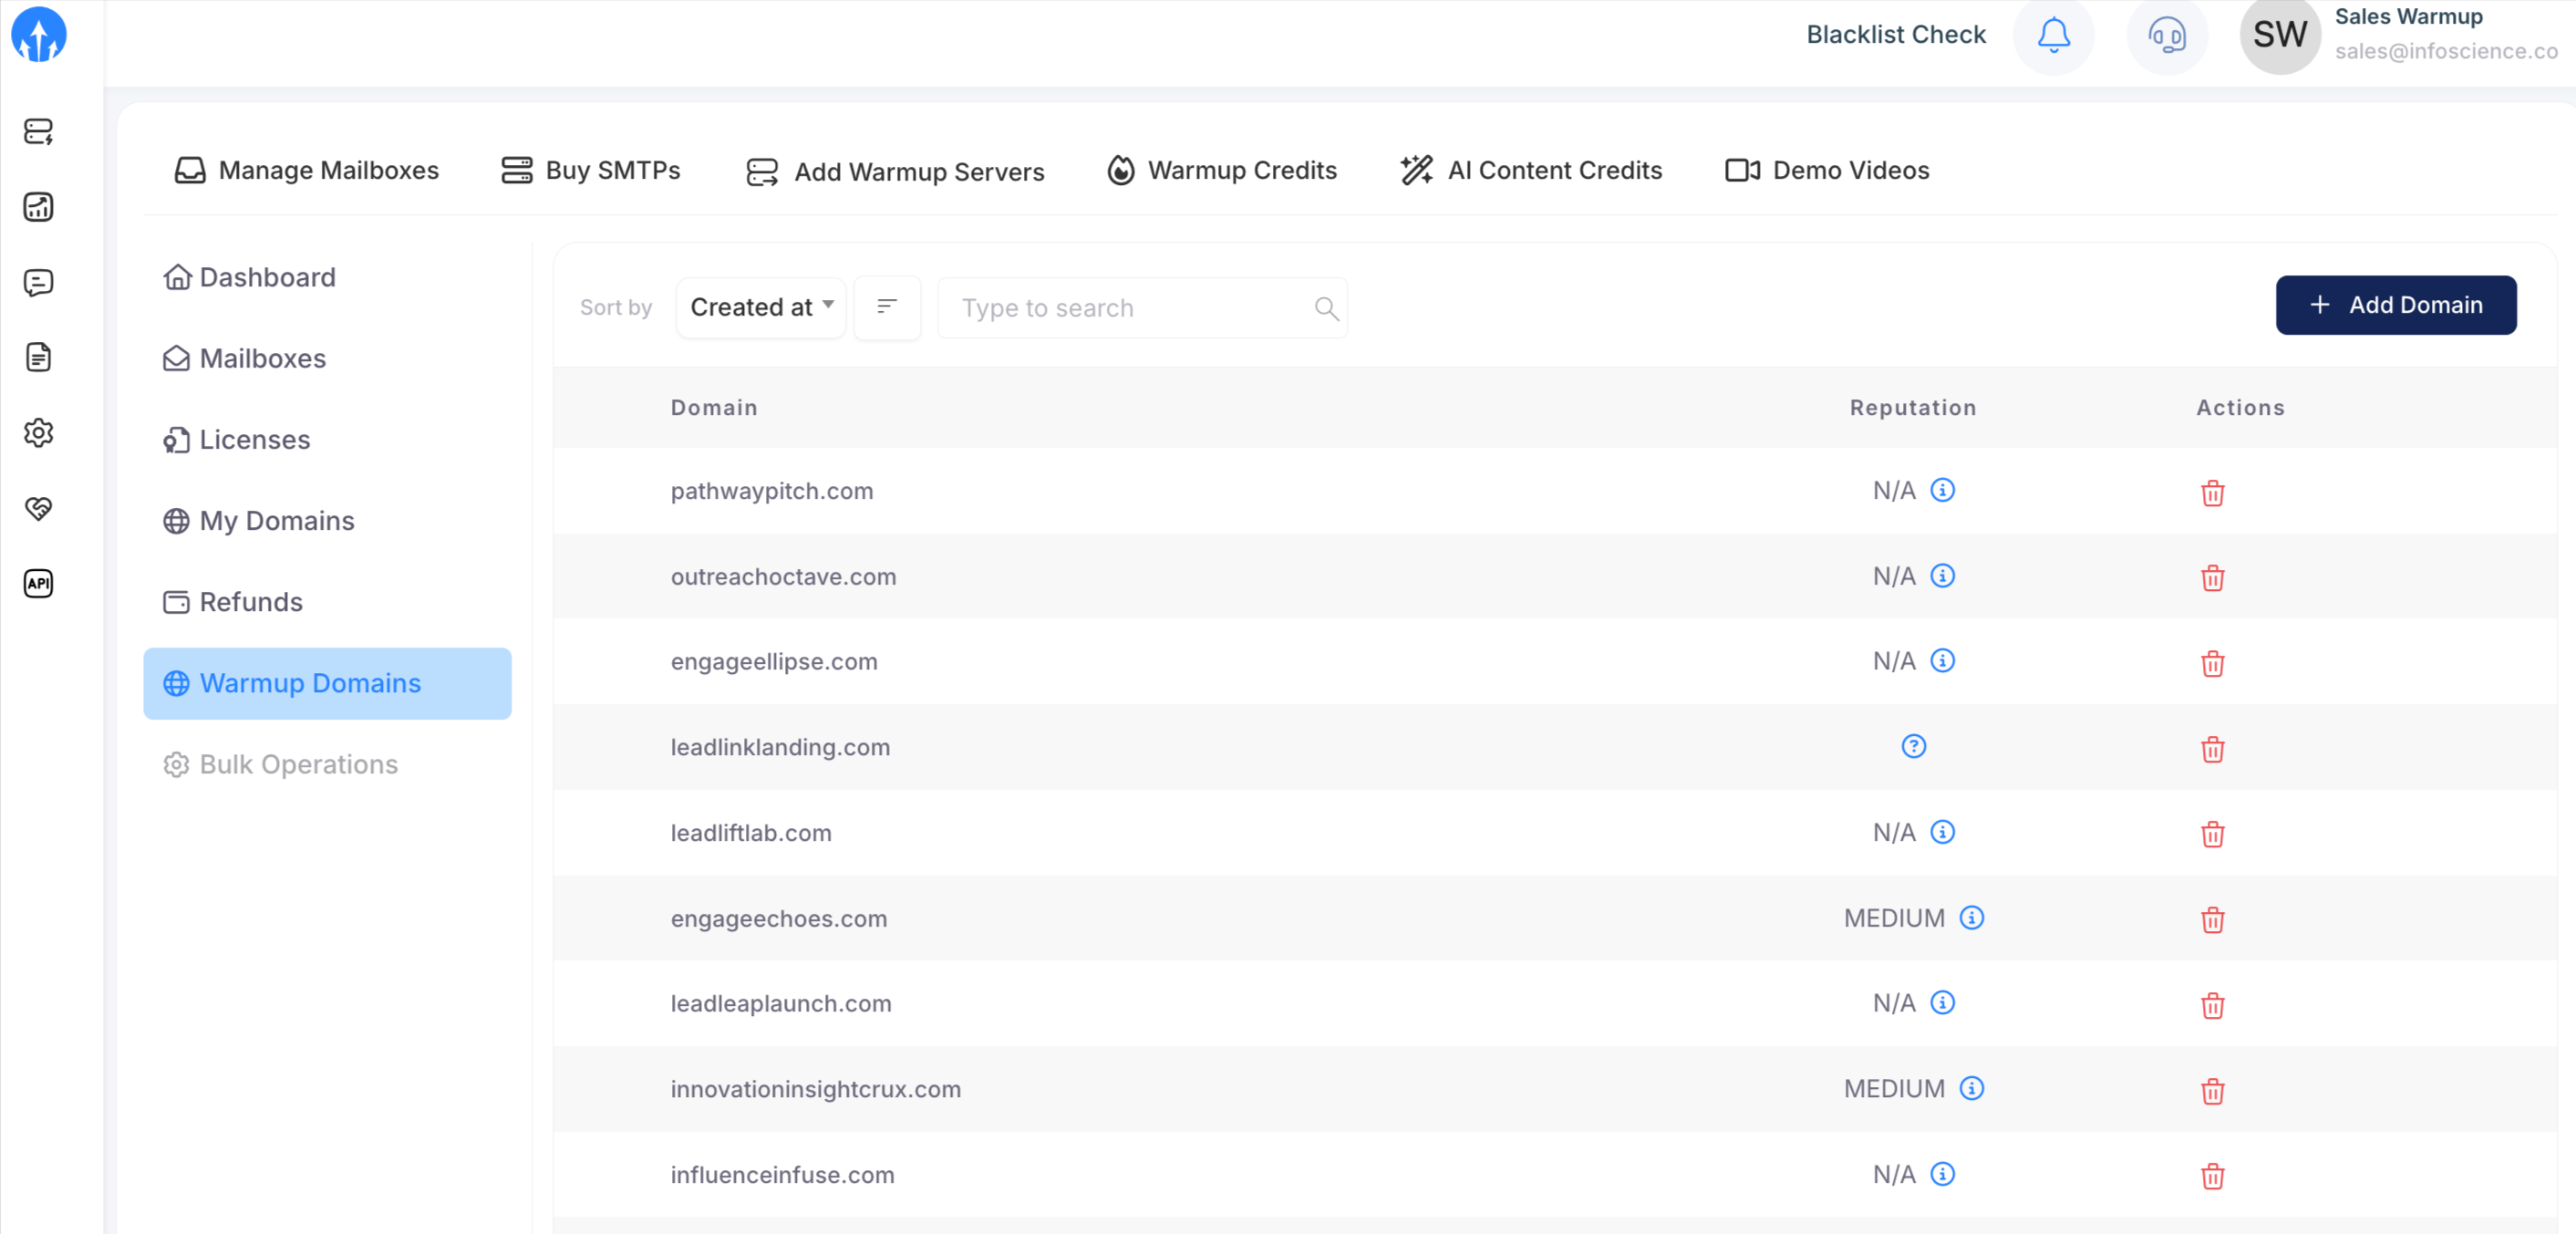Screen dimensions: 2576x1234
Task: Toggle the sort order direction button
Action: pyautogui.click(x=886, y=307)
